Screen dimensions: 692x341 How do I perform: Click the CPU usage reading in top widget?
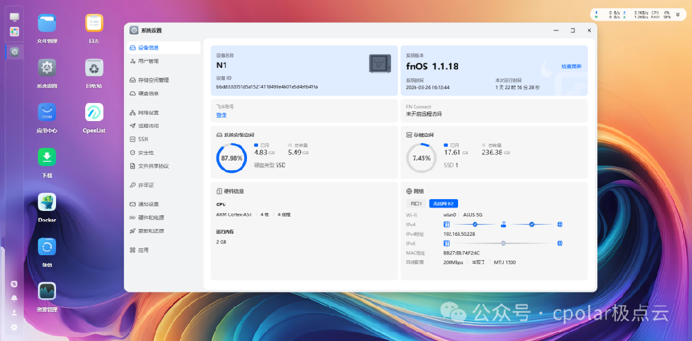click(661, 12)
